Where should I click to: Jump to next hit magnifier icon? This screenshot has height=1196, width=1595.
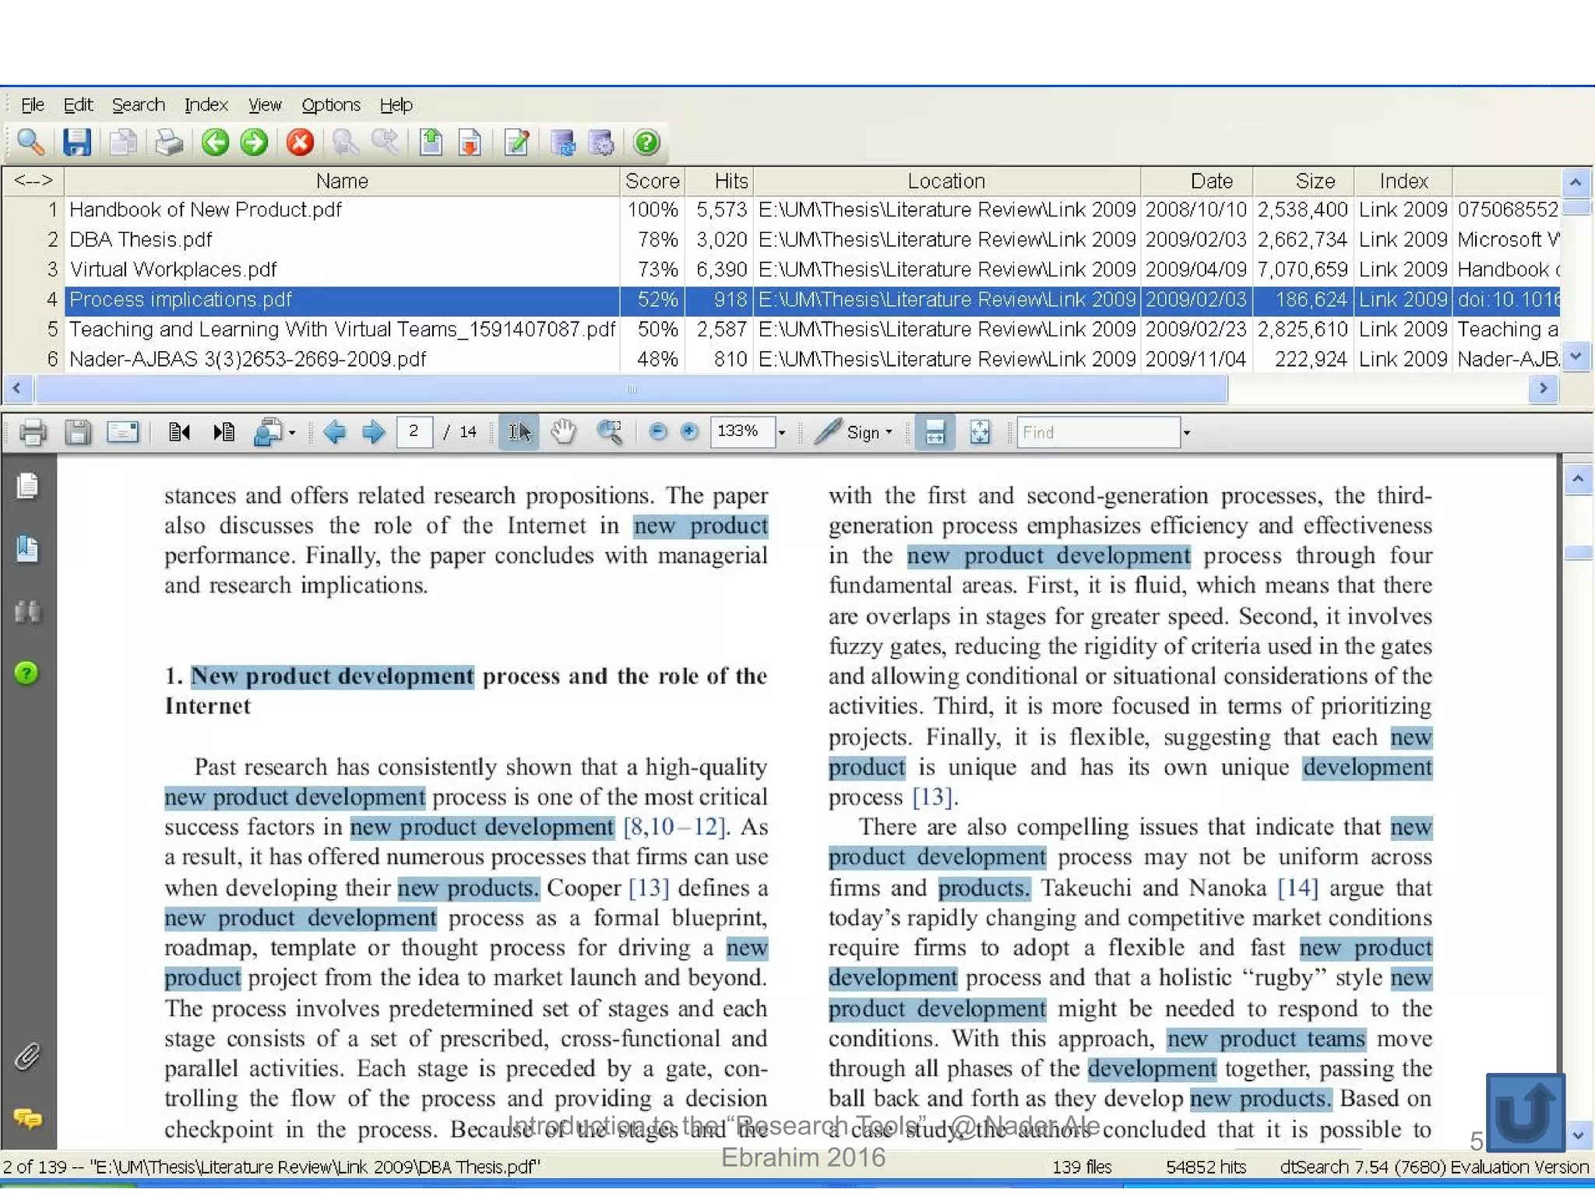click(x=385, y=142)
